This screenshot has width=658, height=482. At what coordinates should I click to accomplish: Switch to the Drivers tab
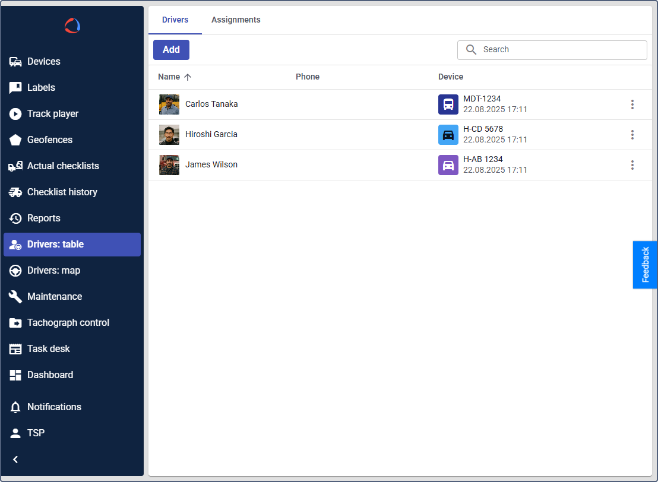click(x=175, y=20)
